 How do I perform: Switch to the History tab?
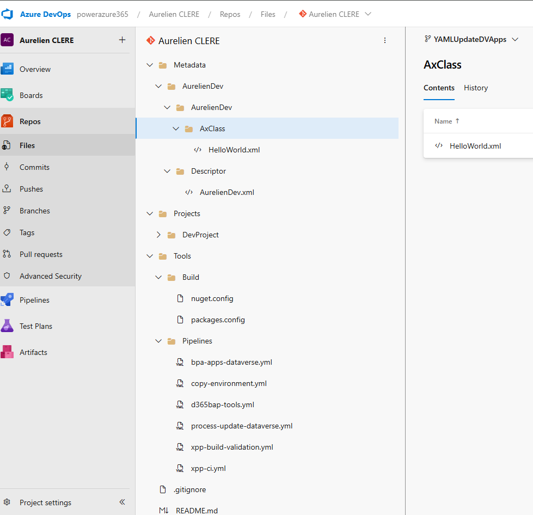coord(475,88)
